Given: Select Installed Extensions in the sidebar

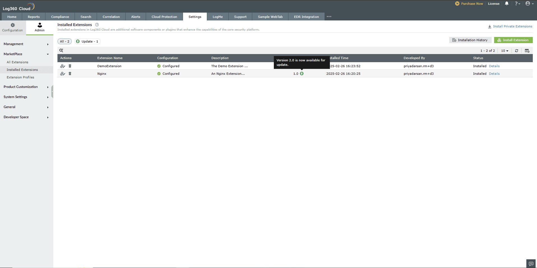Looking at the screenshot, I should 22,70.
